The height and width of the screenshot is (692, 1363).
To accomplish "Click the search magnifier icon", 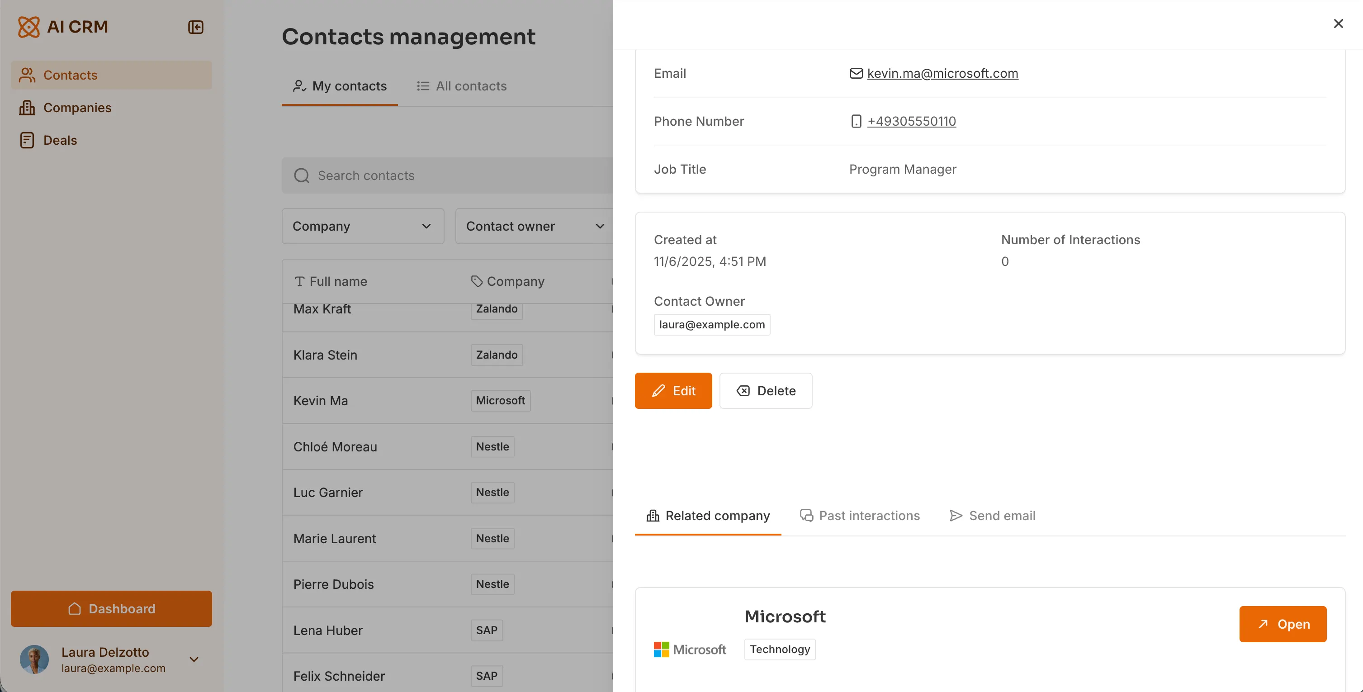I will (301, 175).
